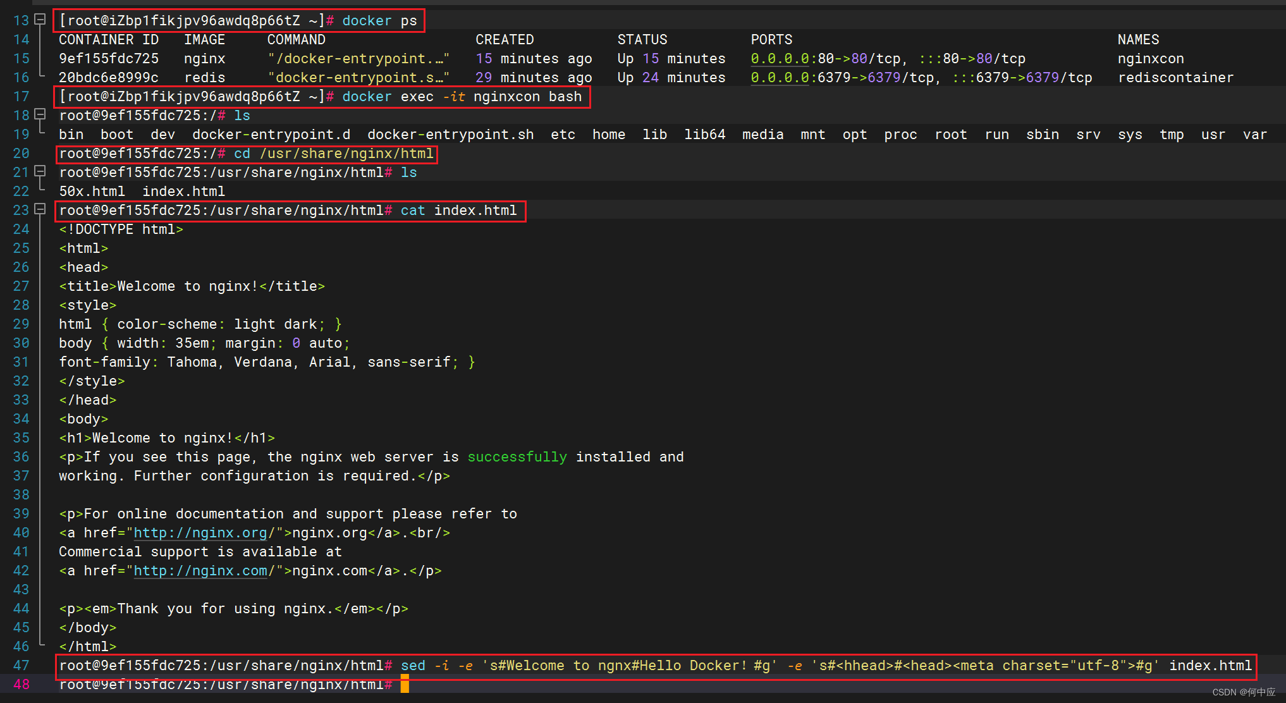Collapse the fold marker at line 18
This screenshot has height=703, width=1286.
40,114
